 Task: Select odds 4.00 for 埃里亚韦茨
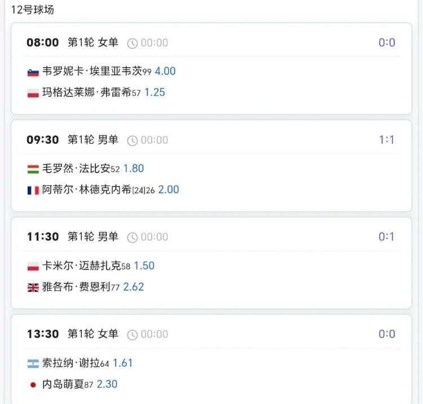click(x=165, y=71)
